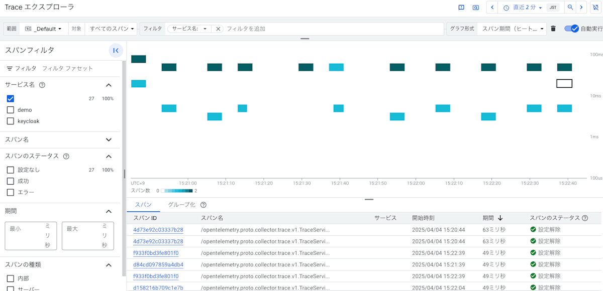Click the JST timezone badge
The image size is (603, 291).
pyautogui.click(x=553, y=8)
